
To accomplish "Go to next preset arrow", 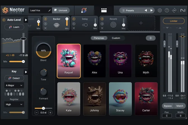I will 151,10.
